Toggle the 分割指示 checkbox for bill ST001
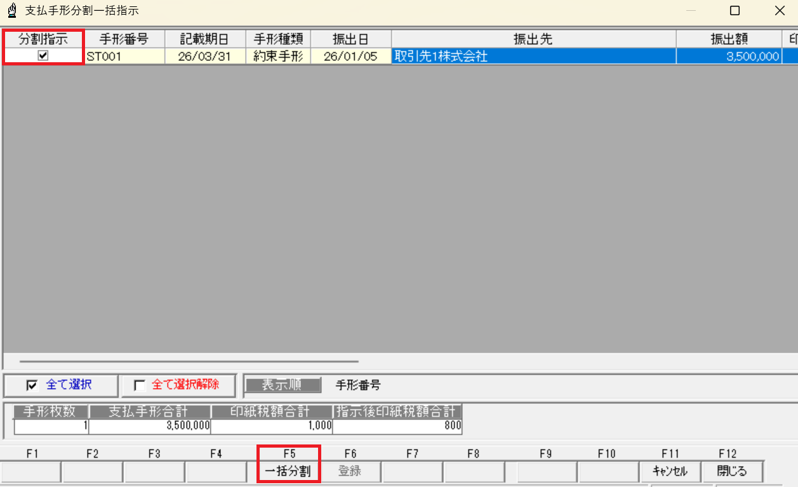 [x=42, y=56]
